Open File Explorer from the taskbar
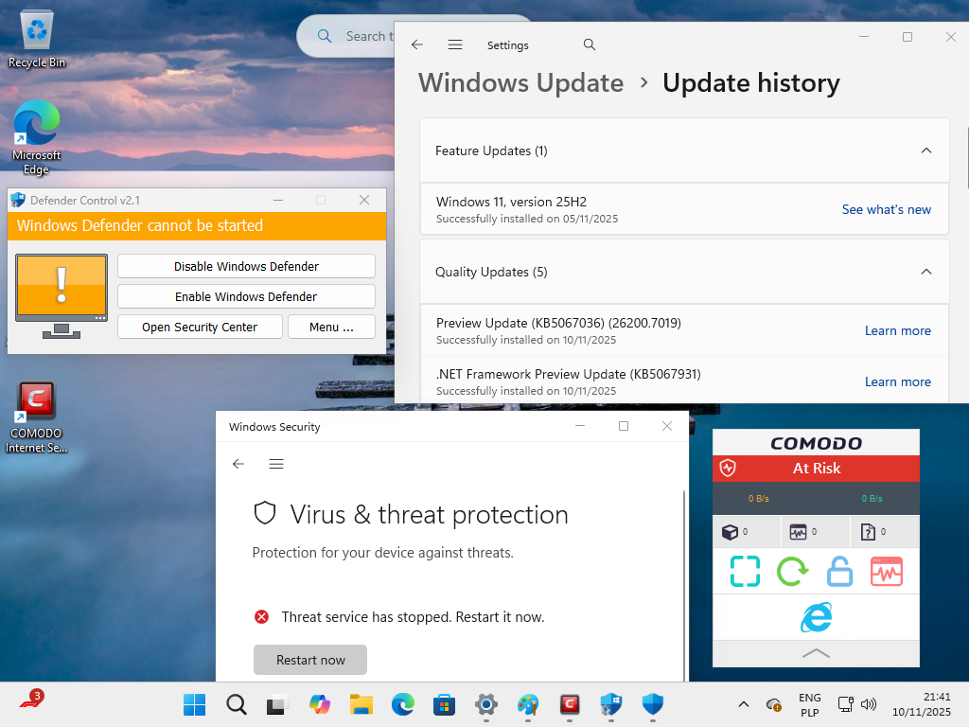 [x=361, y=704]
